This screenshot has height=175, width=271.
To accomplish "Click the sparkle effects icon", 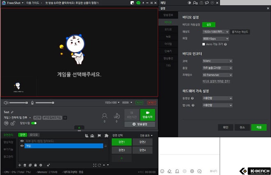I will coord(48,165).
